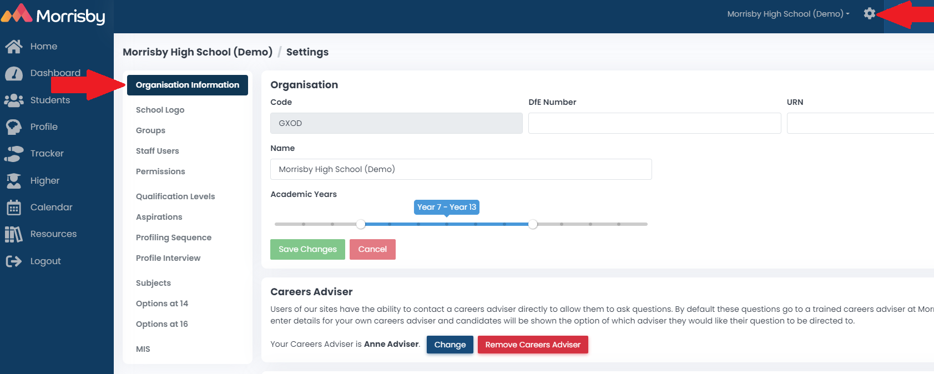934x374 pixels.
Task: Click the organisation Name input field
Action: [x=461, y=169]
